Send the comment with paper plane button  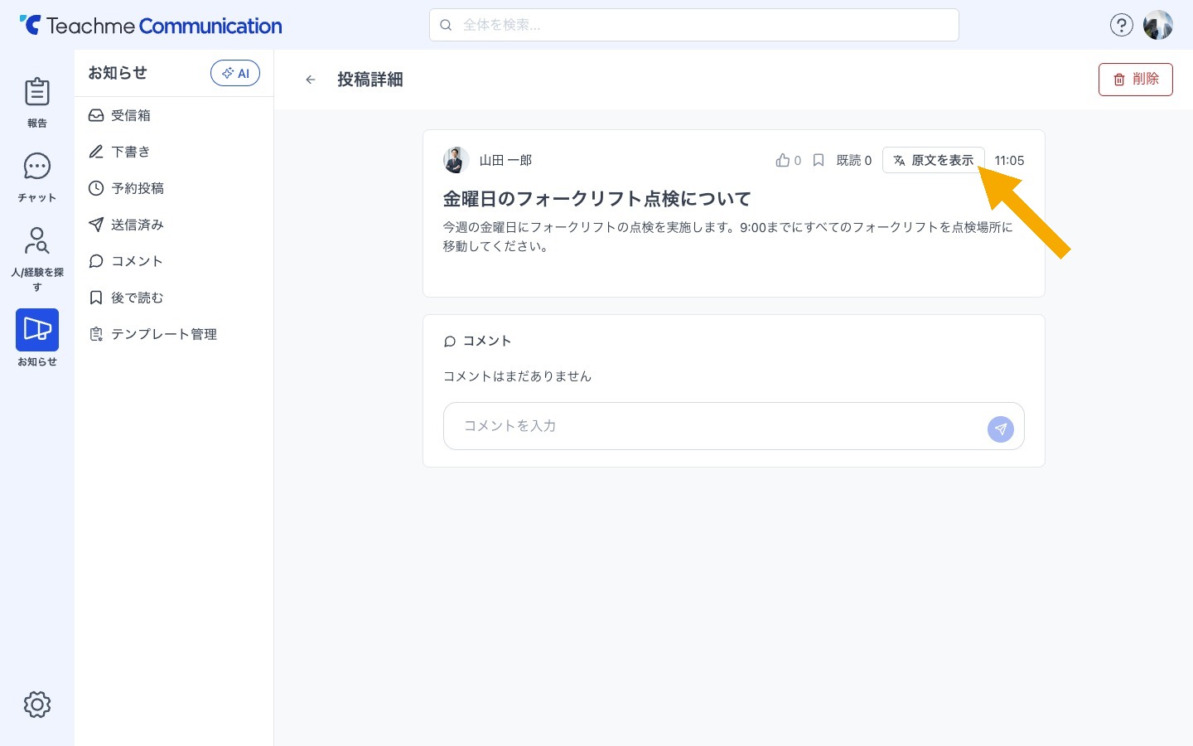click(x=1001, y=429)
